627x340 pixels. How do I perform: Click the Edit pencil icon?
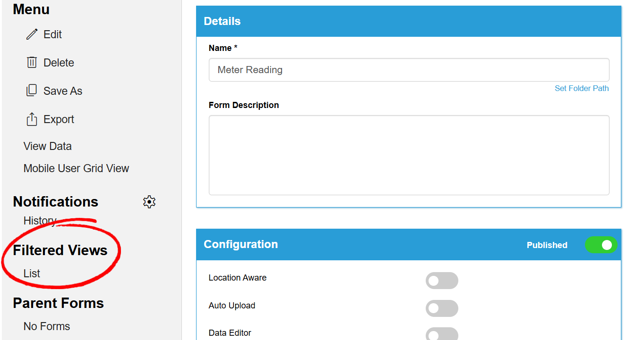point(32,34)
